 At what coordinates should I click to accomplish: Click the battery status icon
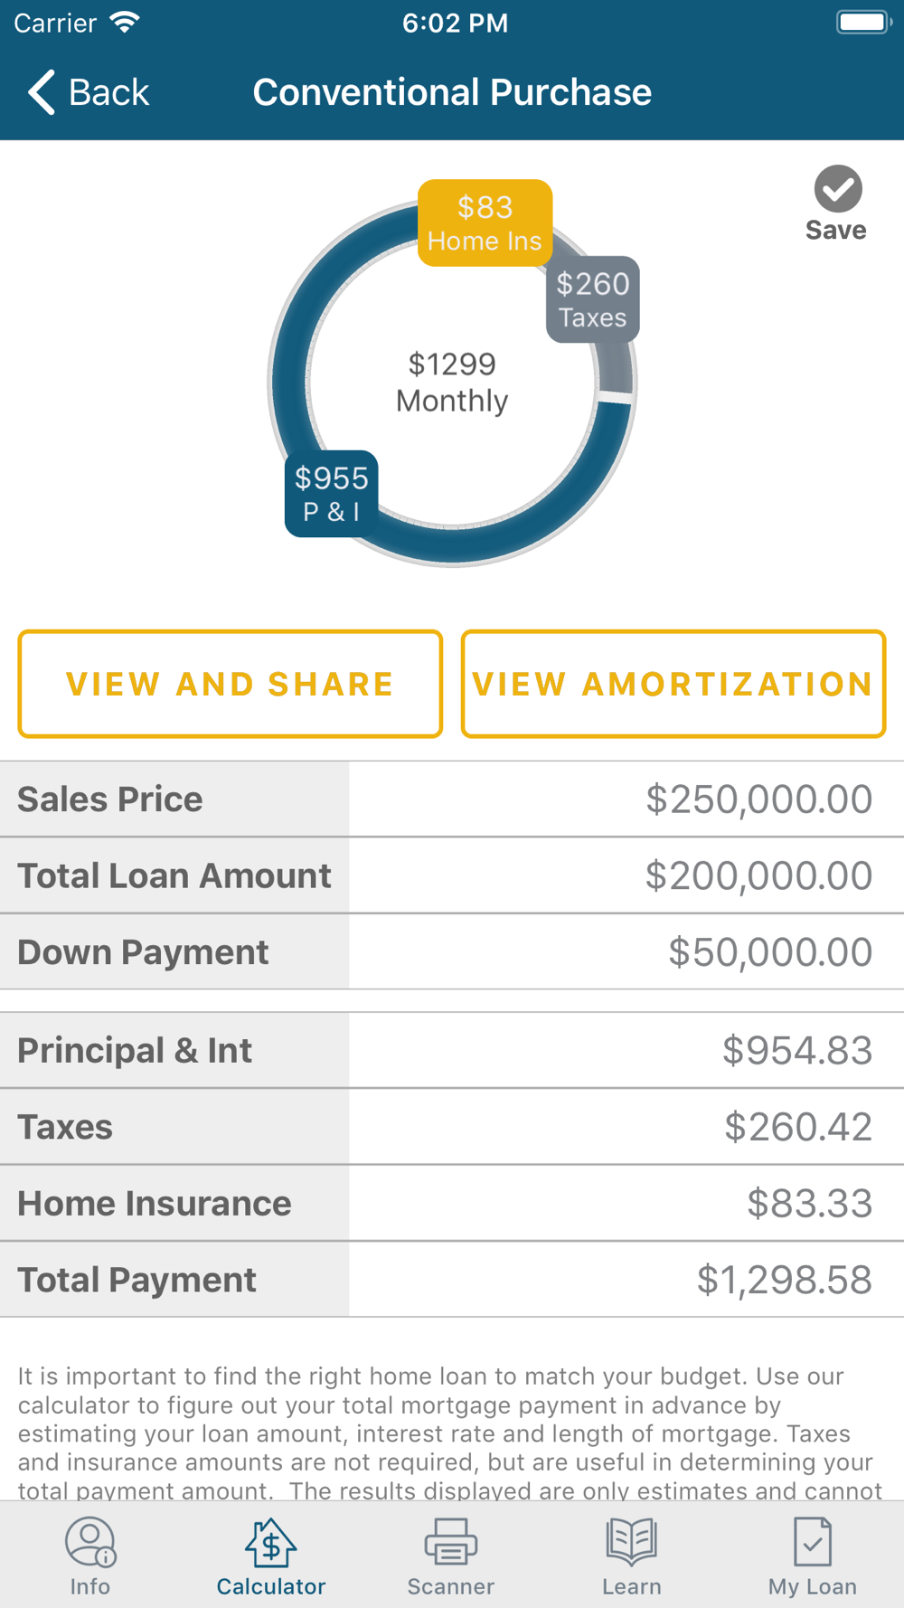click(864, 23)
